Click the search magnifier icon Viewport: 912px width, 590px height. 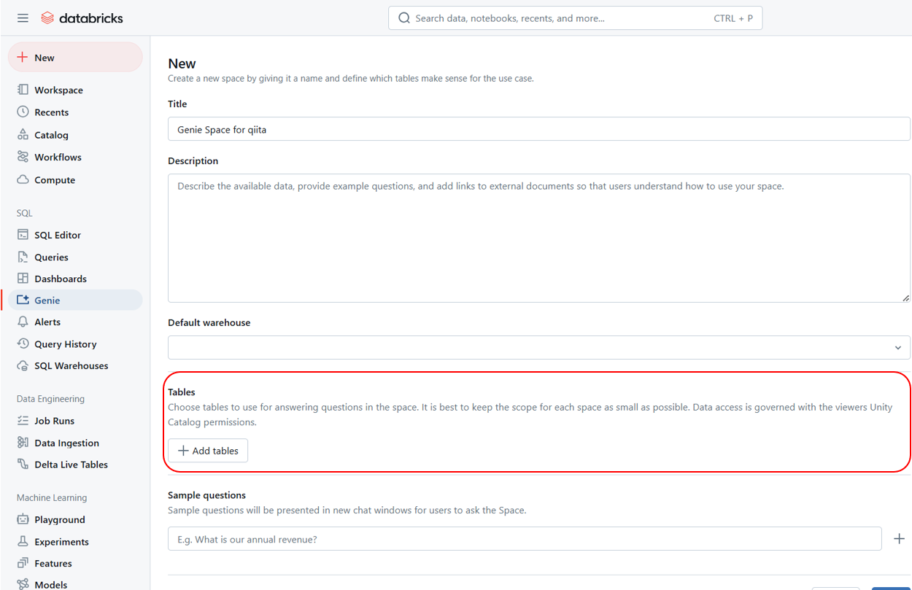[404, 18]
